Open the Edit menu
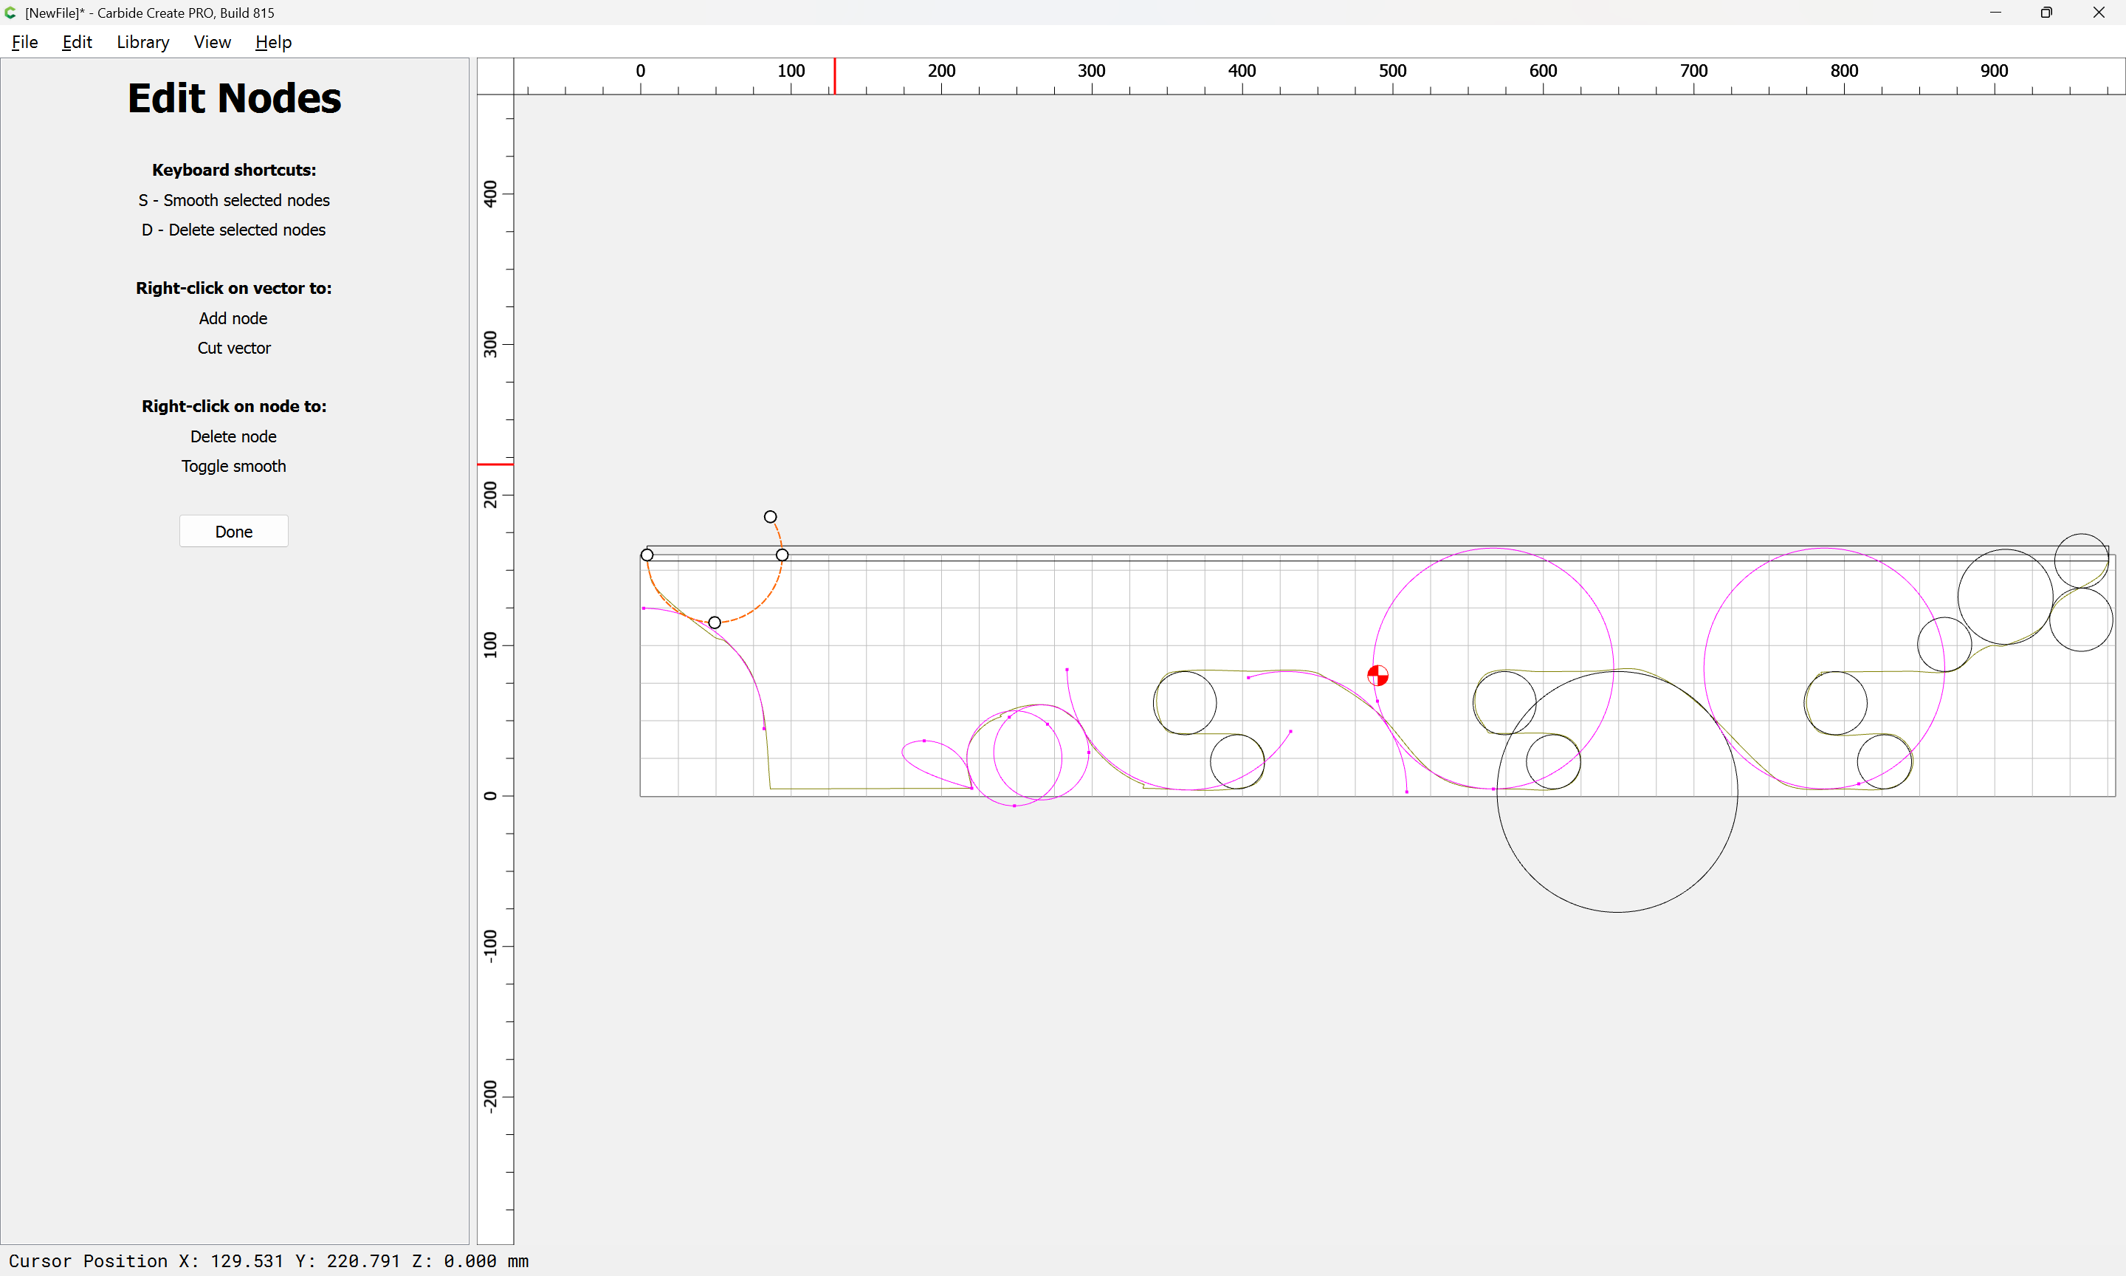2126x1276 pixels. [77, 42]
